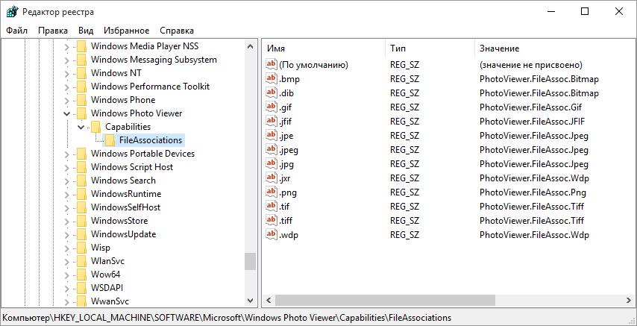
Task: Click the FileAssociations folder icon
Action: [110, 140]
